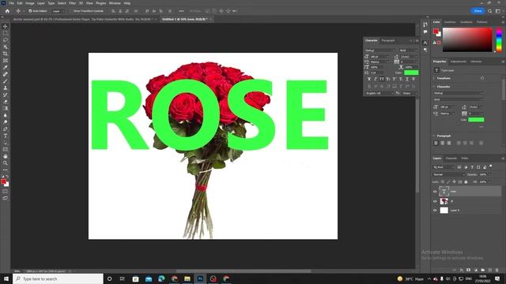This screenshot has width=506, height=284.
Task: Click green text color swatch in Character panel
Action: coord(411,73)
